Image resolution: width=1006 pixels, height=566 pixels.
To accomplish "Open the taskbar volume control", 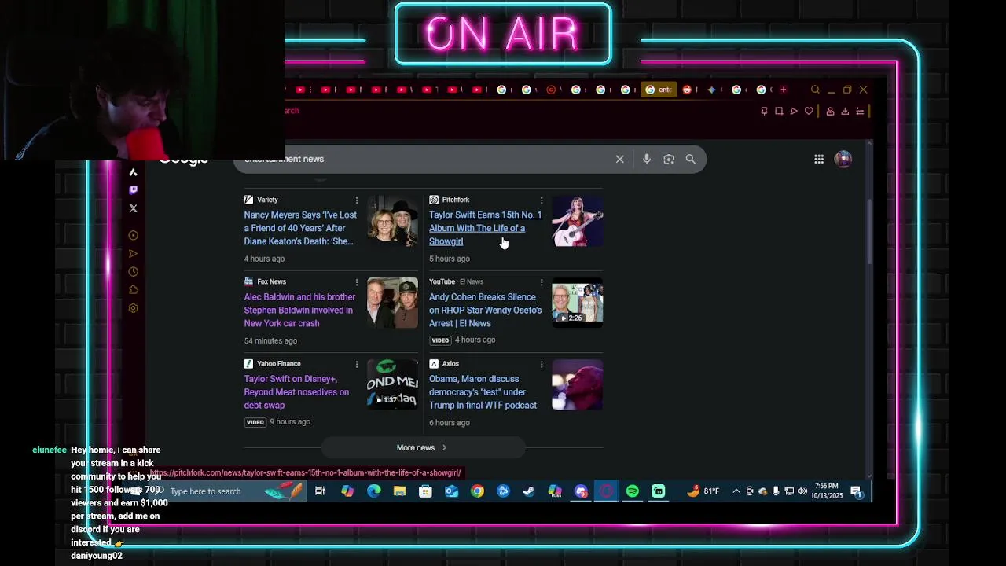I will tap(802, 491).
